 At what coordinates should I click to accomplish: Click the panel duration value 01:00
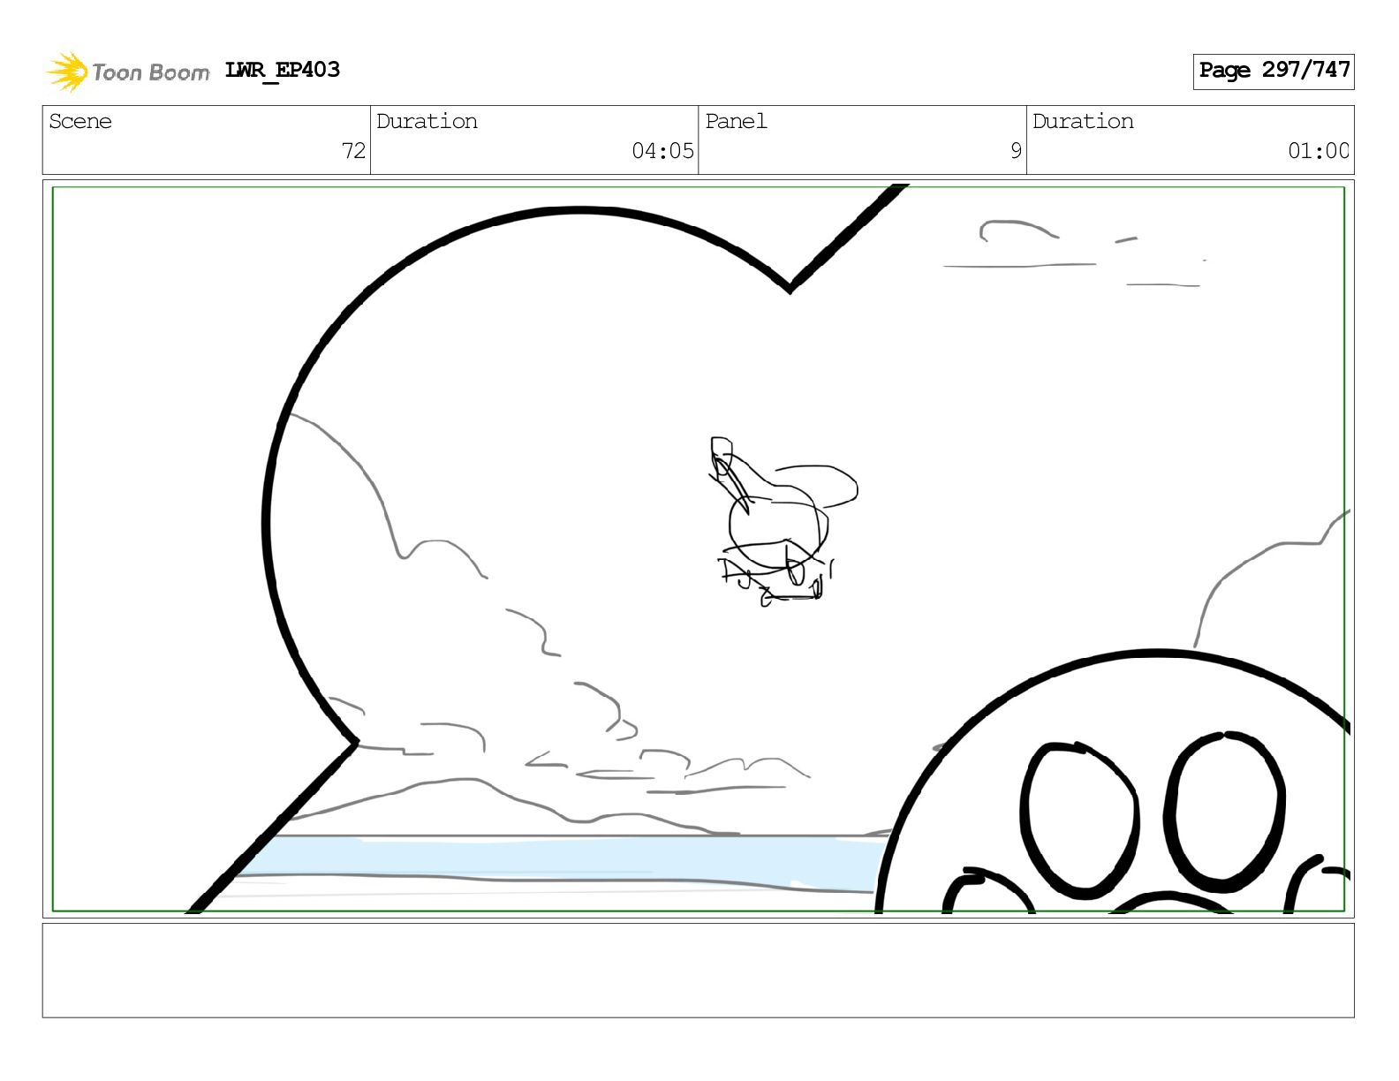(x=1318, y=151)
